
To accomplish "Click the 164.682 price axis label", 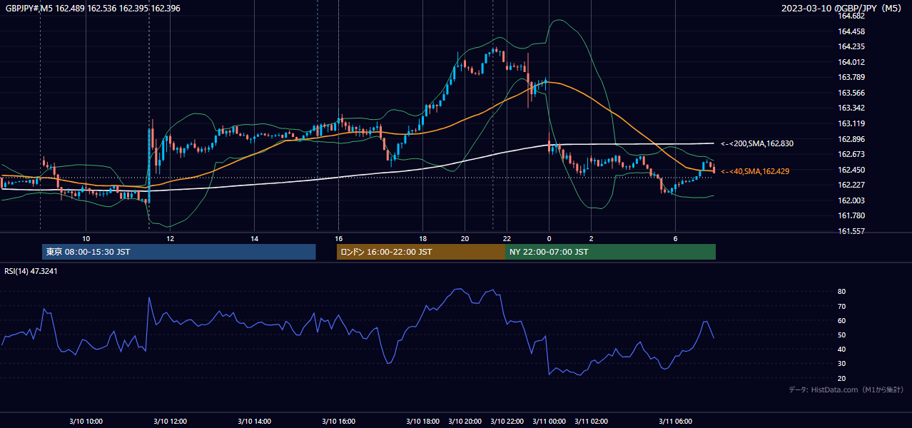I will click(x=851, y=16).
